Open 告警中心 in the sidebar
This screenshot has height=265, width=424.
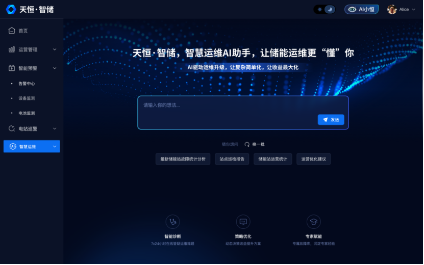(x=27, y=84)
